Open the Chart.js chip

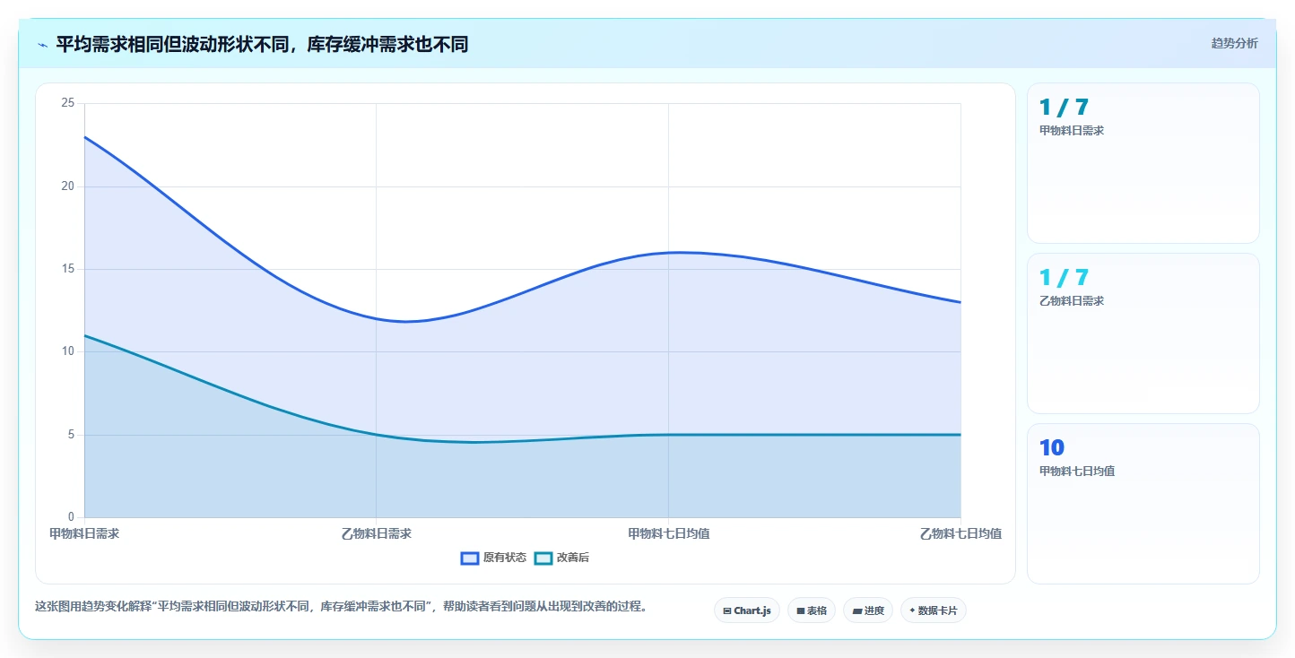(x=747, y=610)
